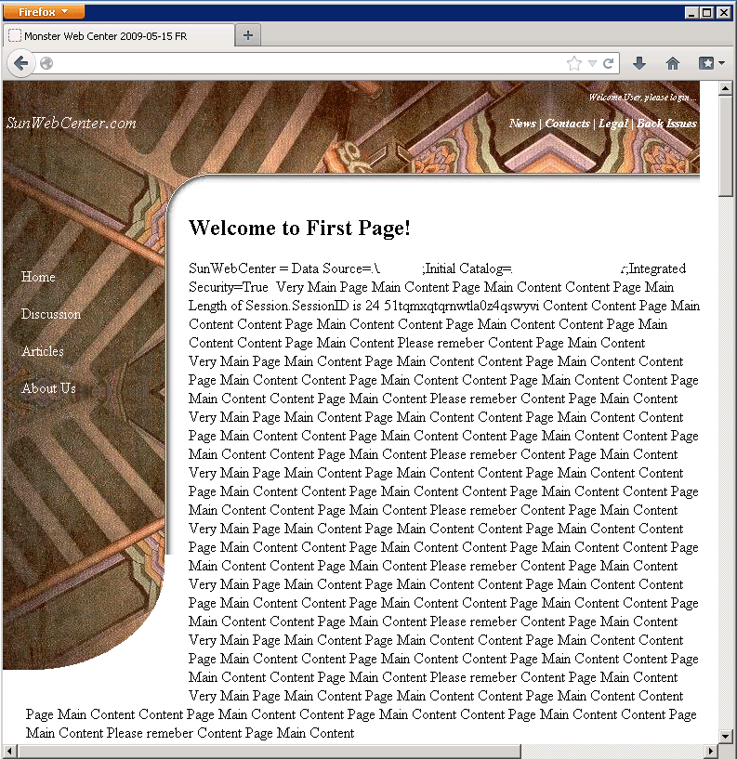
Task: Bookmark this page with the star icon
Action: pos(573,63)
